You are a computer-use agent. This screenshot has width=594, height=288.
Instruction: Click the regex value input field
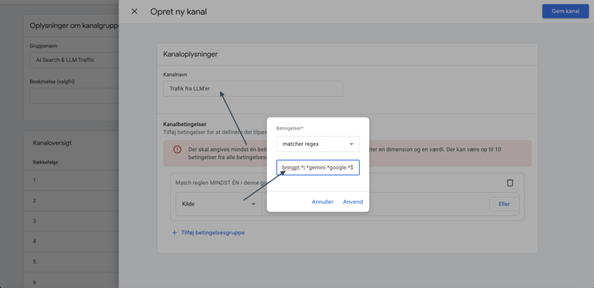[x=317, y=168]
